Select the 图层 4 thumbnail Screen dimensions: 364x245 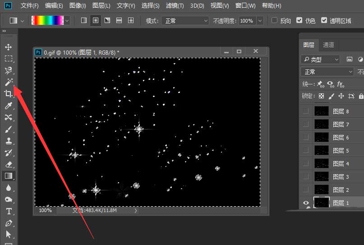click(322, 163)
